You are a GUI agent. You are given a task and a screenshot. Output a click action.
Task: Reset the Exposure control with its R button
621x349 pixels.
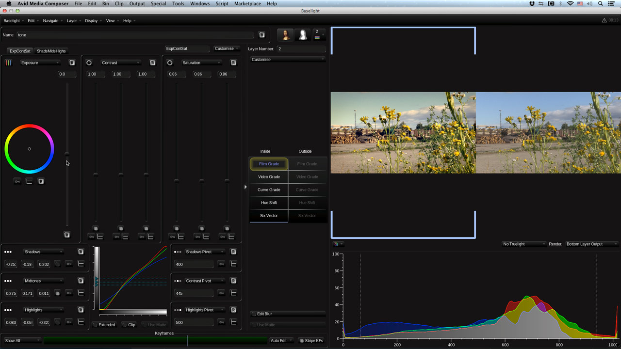point(72,63)
